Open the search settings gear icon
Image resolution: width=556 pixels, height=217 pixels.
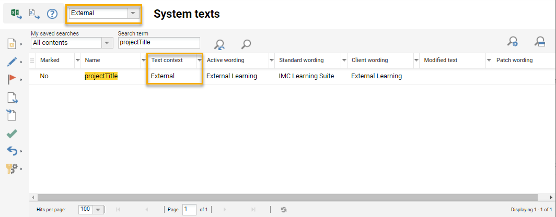[x=513, y=42]
